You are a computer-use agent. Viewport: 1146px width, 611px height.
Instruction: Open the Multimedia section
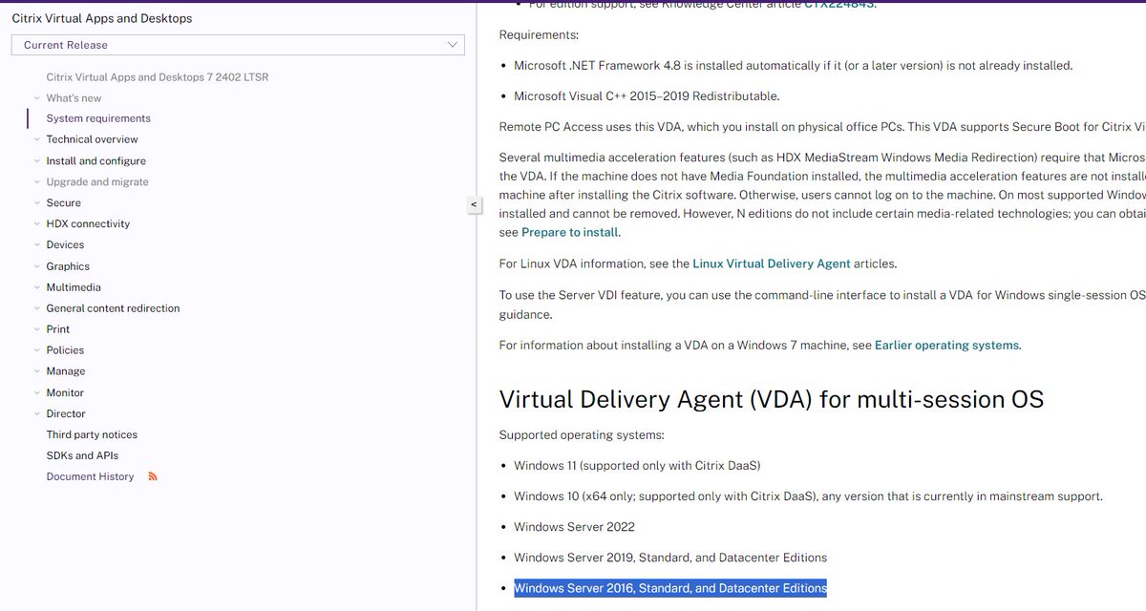tap(74, 287)
